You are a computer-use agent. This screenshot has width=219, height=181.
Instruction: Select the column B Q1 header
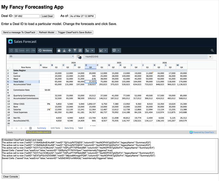pos(56,66)
